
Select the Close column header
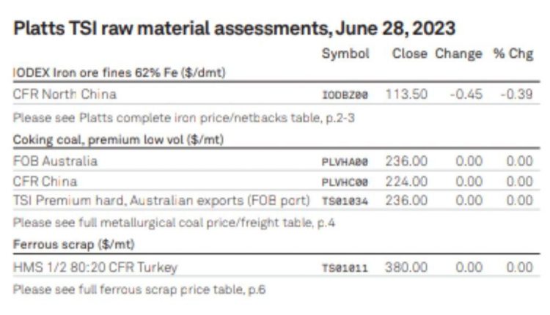point(410,53)
